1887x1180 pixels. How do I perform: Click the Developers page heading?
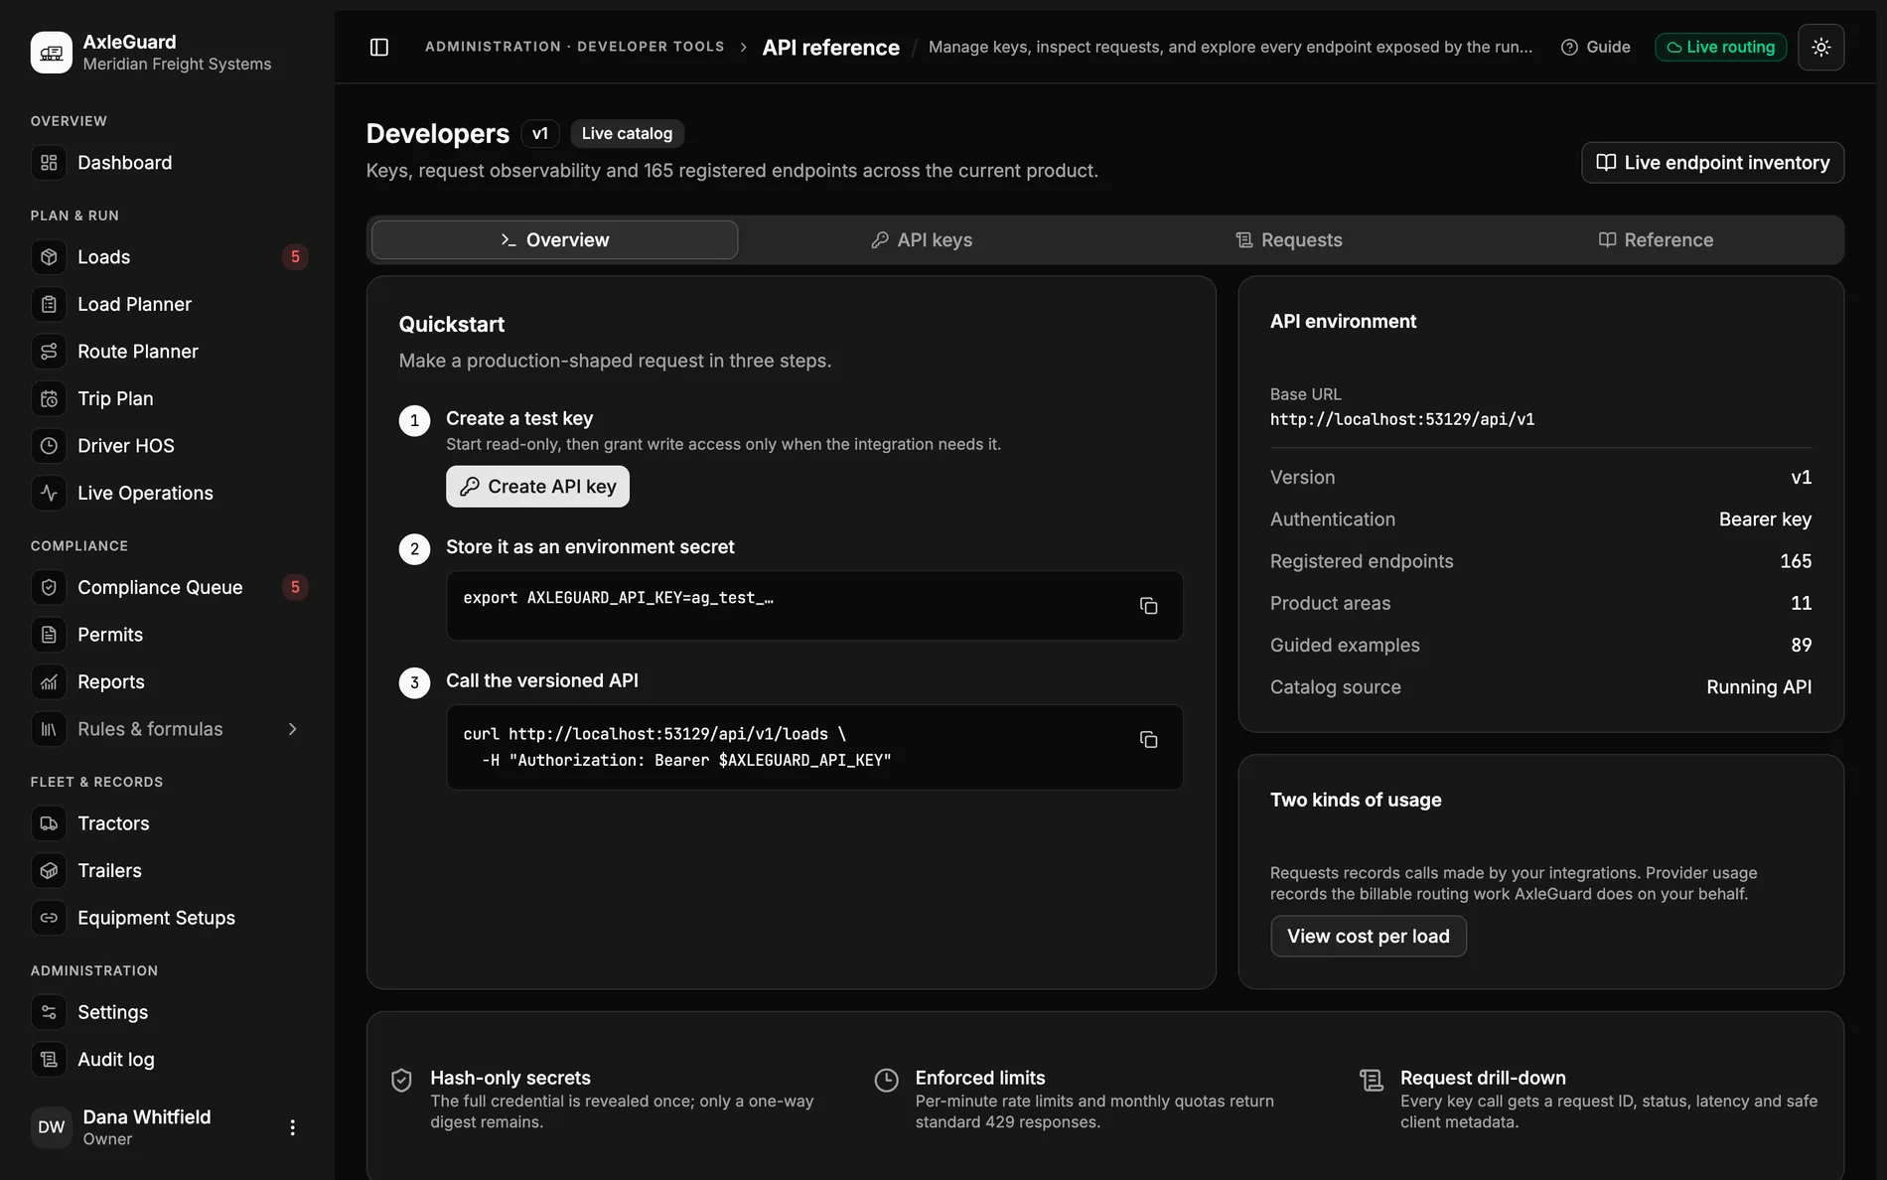pos(438,133)
